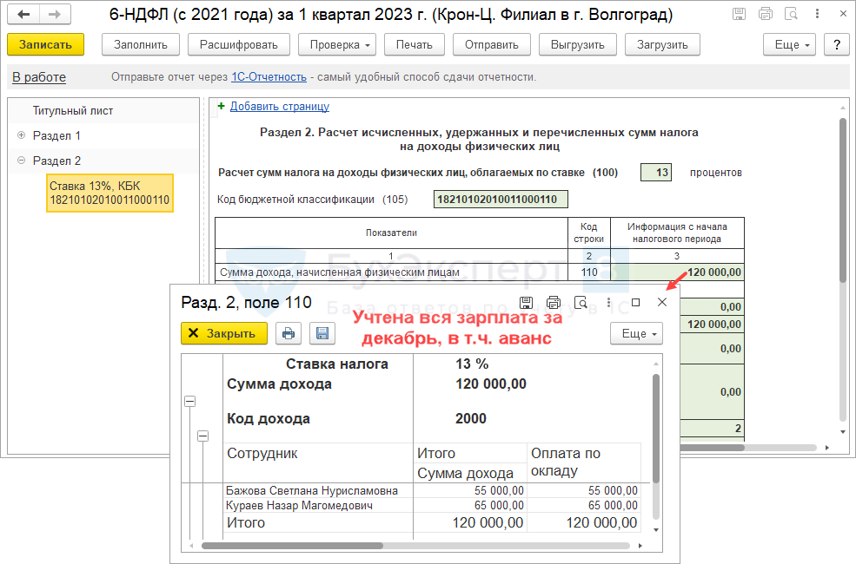The width and height of the screenshot is (856, 564).
Task: Expand Раздел 1 in the tree
Action: click(x=21, y=135)
